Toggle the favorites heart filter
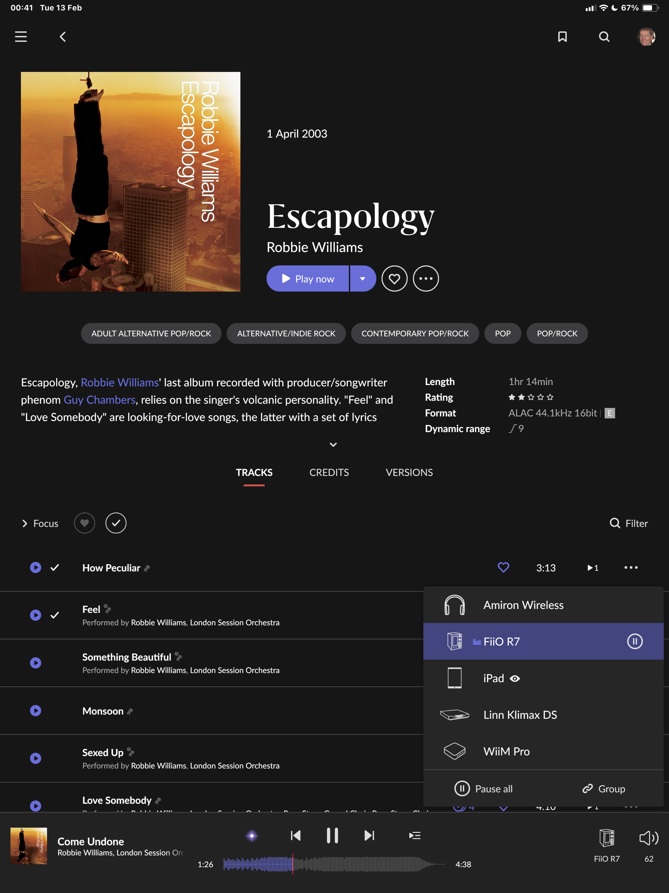 tap(84, 523)
